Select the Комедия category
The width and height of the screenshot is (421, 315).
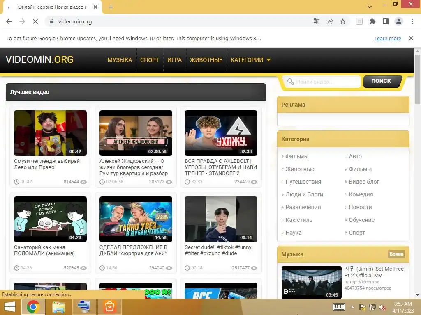pyautogui.click(x=361, y=194)
